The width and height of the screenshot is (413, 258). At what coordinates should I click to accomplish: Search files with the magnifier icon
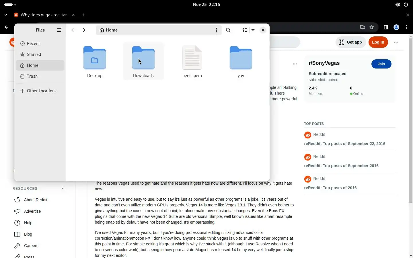228,30
